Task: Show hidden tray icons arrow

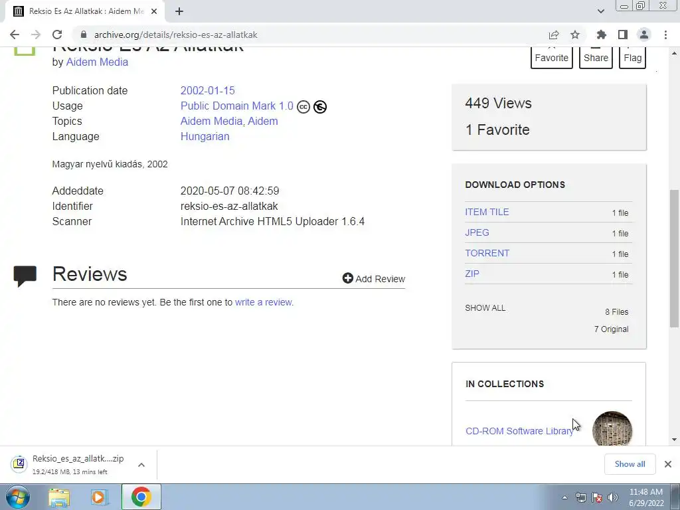Action: pos(564,497)
